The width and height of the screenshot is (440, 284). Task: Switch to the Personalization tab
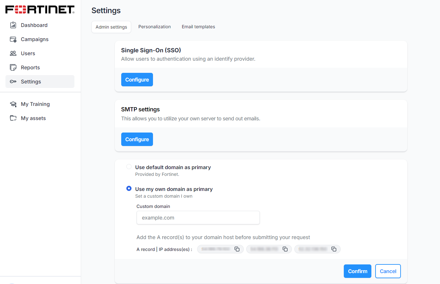click(x=155, y=27)
